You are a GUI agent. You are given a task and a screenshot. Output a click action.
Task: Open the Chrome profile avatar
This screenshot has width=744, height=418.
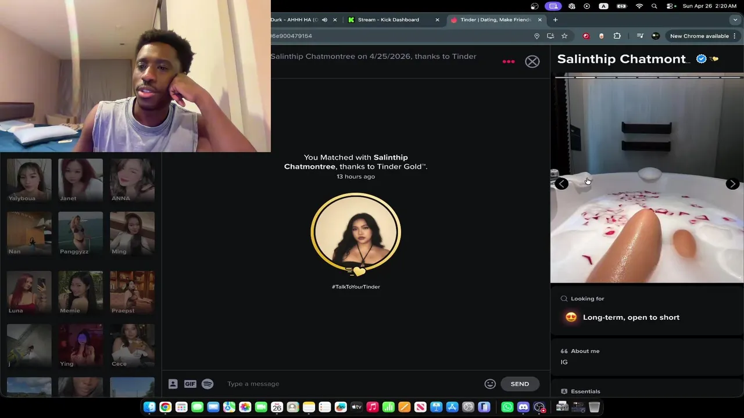click(656, 36)
